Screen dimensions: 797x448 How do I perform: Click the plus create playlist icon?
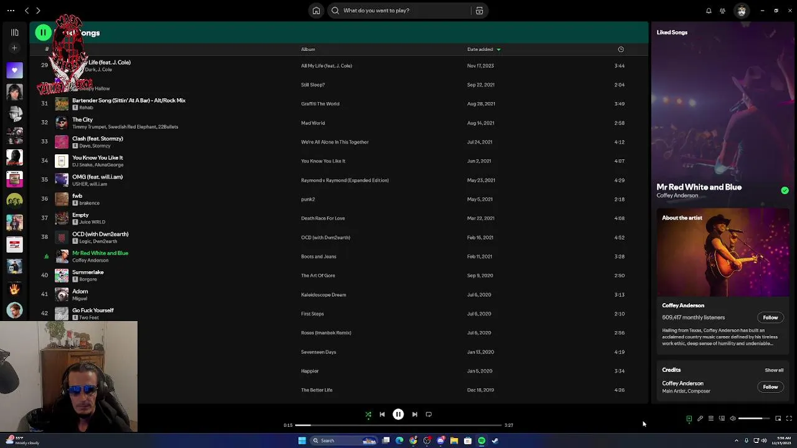(14, 48)
